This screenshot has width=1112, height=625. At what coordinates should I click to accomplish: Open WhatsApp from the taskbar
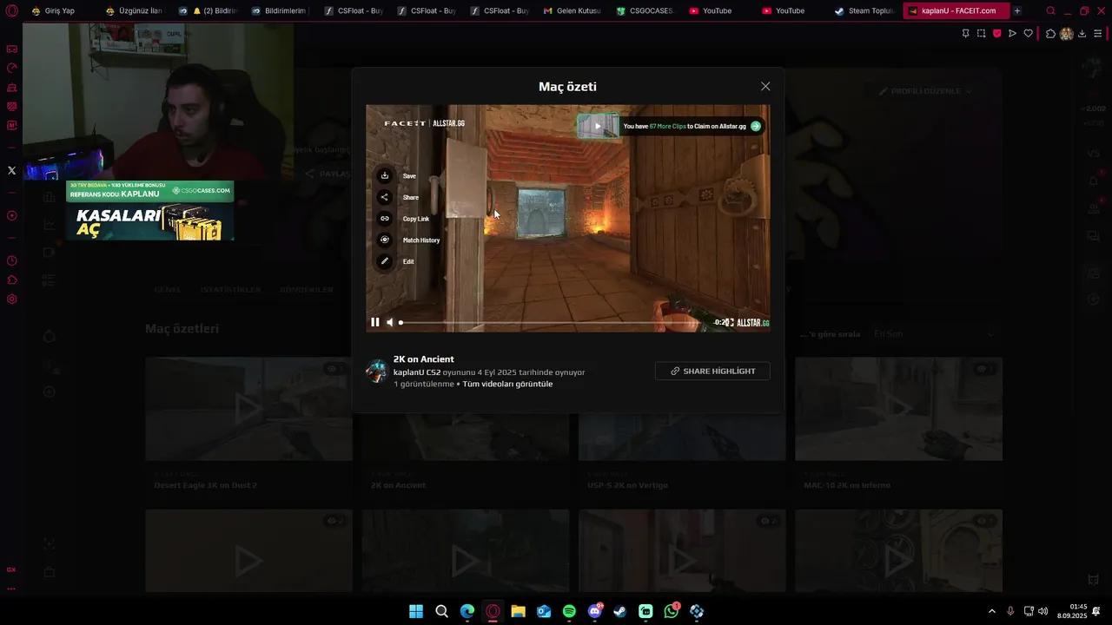(x=671, y=611)
